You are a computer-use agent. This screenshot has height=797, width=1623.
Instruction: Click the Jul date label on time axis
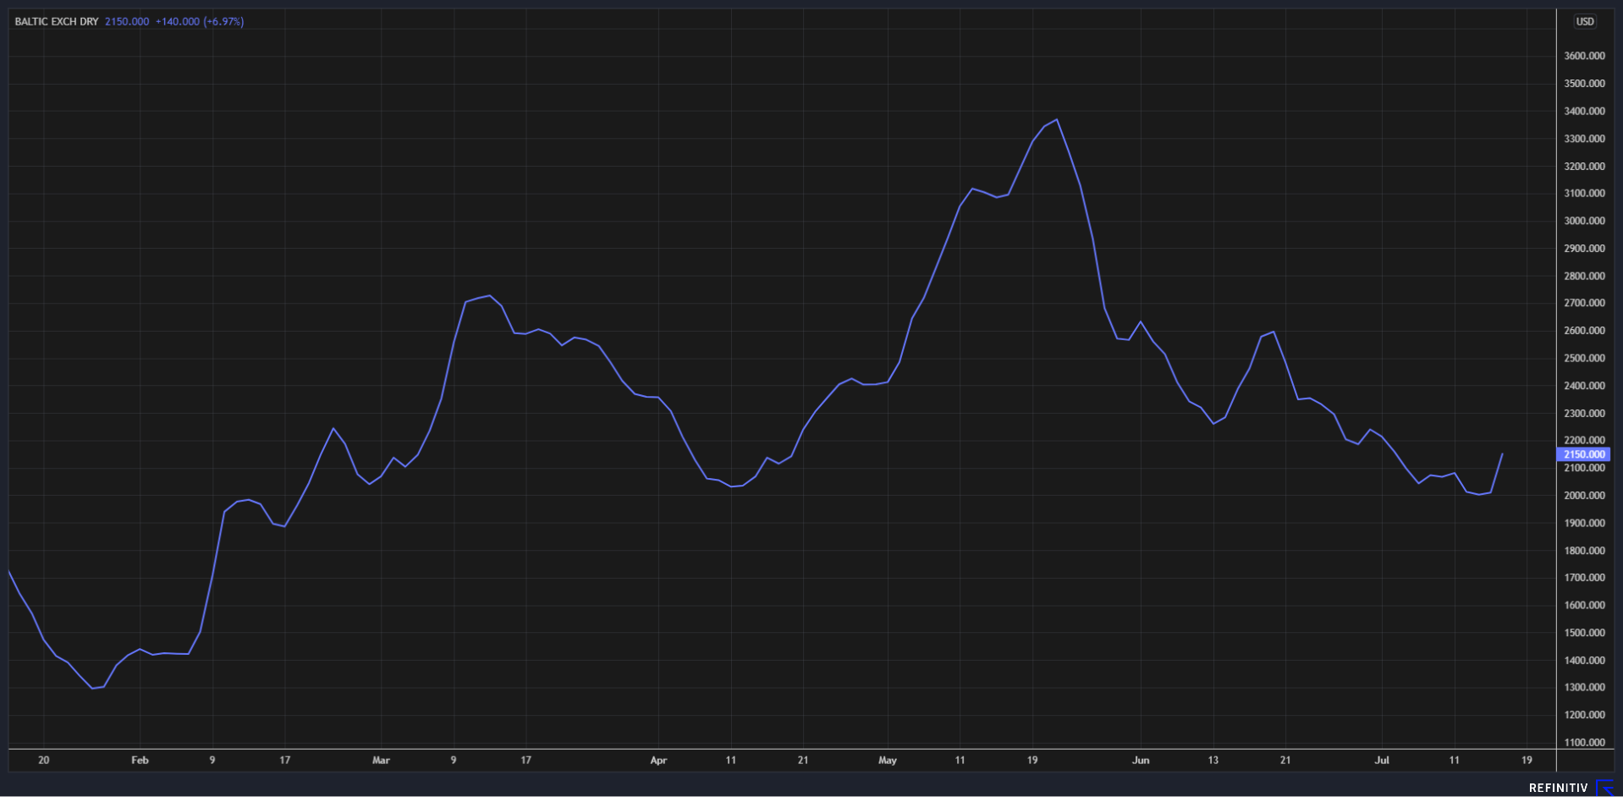coord(1382,761)
